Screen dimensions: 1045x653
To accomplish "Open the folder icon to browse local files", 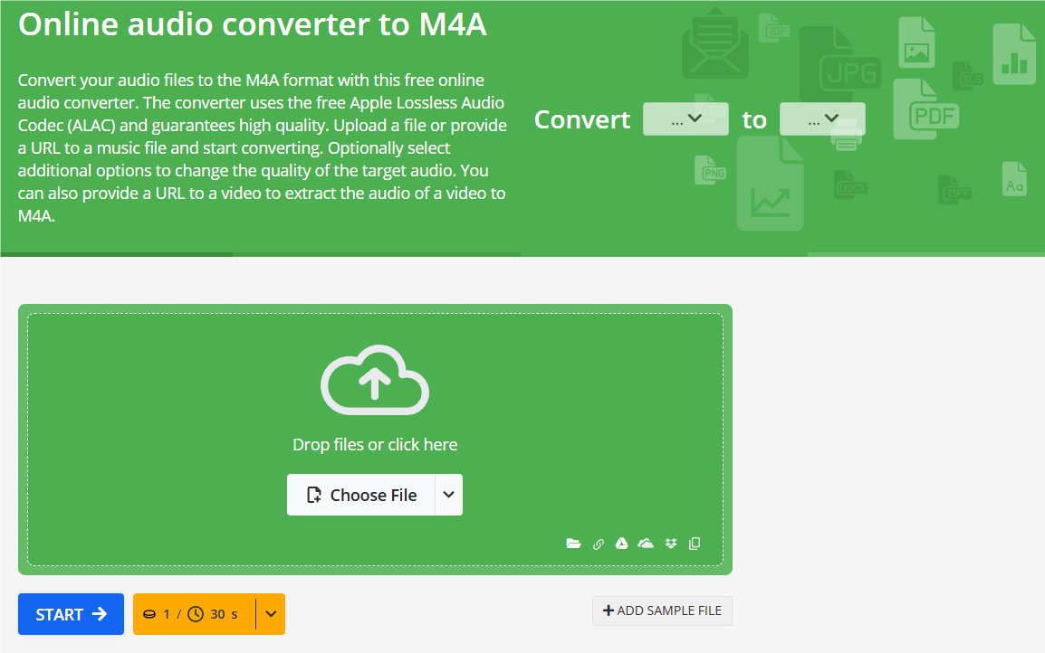I will tap(574, 543).
